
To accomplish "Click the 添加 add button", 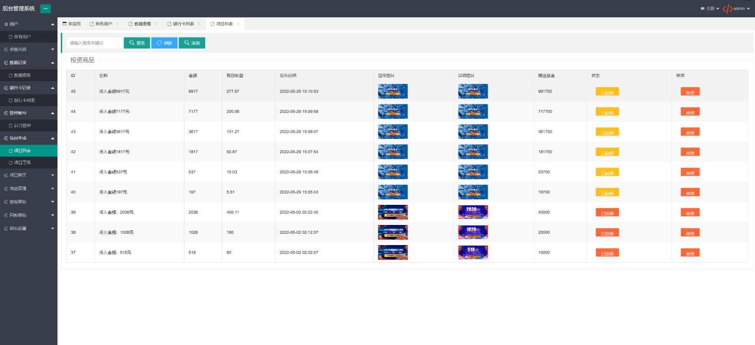I will 192,43.
